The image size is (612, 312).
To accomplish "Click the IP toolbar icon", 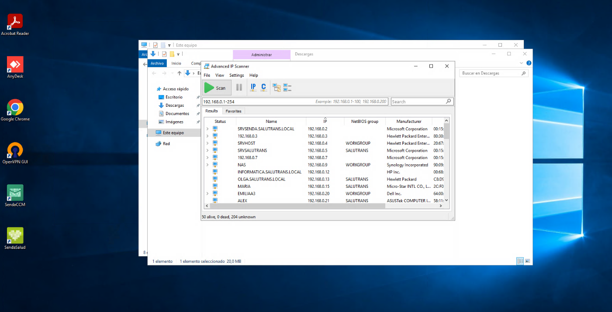I will click(253, 88).
